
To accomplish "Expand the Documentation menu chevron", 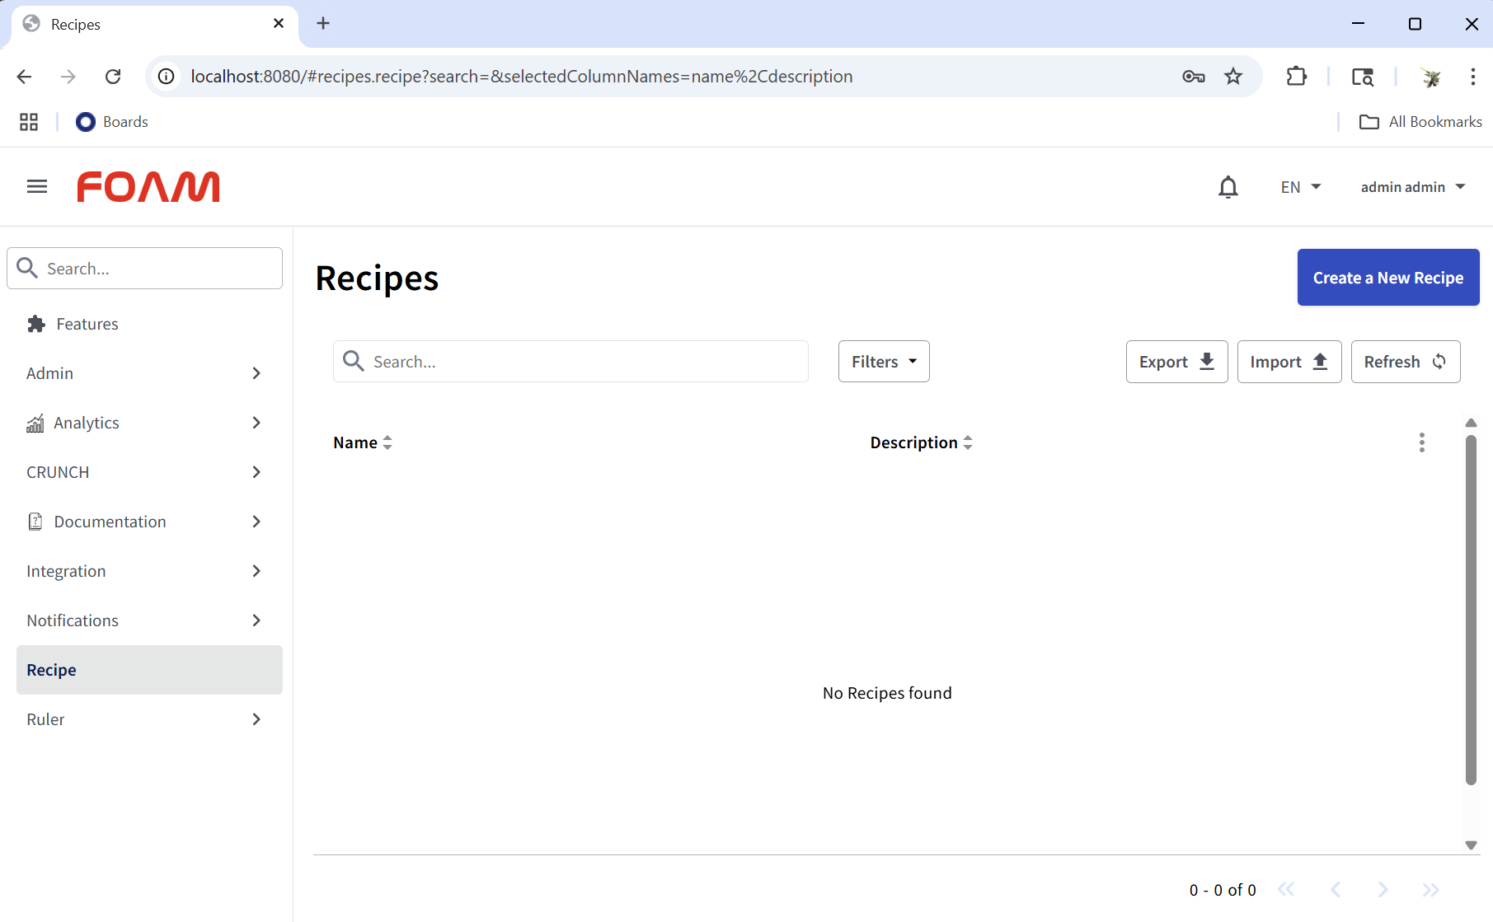I will tap(256, 522).
